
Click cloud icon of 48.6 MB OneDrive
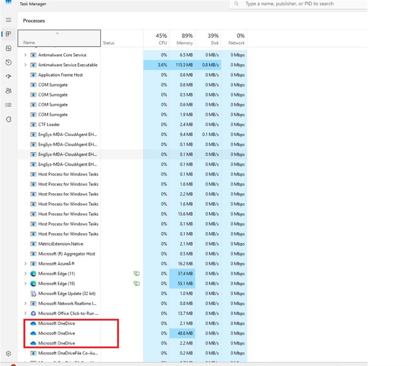[x=33, y=333]
